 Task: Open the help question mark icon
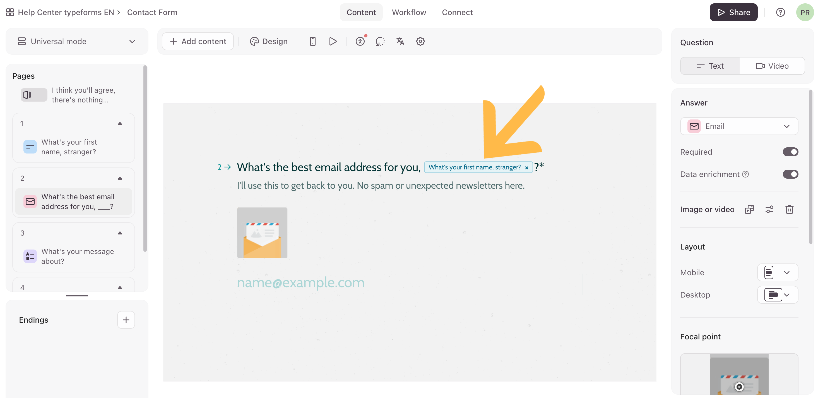780,12
